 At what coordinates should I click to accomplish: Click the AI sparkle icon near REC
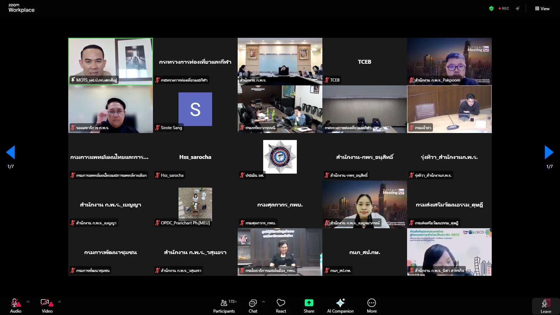pos(517,8)
